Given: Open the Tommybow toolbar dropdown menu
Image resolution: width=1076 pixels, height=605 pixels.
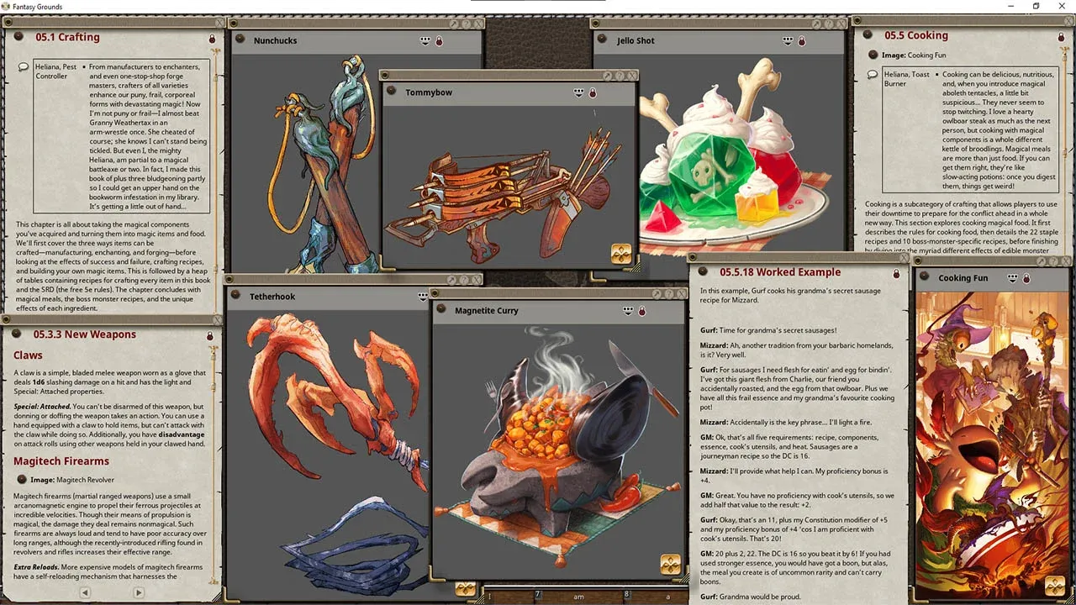Looking at the screenshot, I should click(x=579, y=92).
